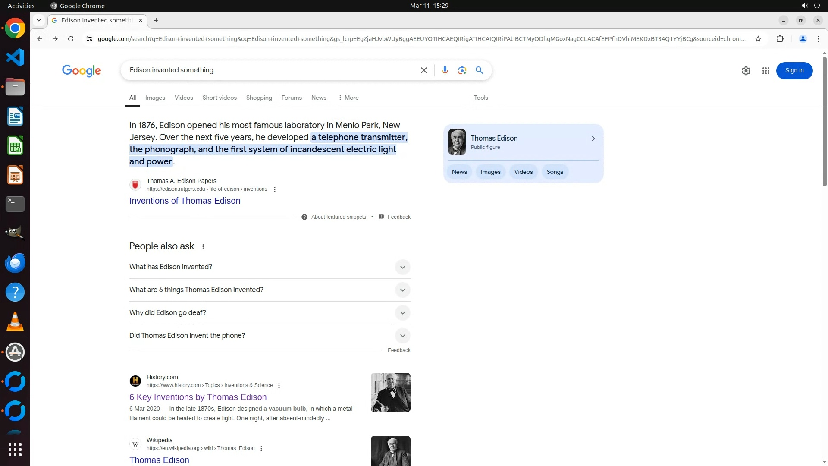Select the Songs chip under Thomas Edison

[555, 172]
